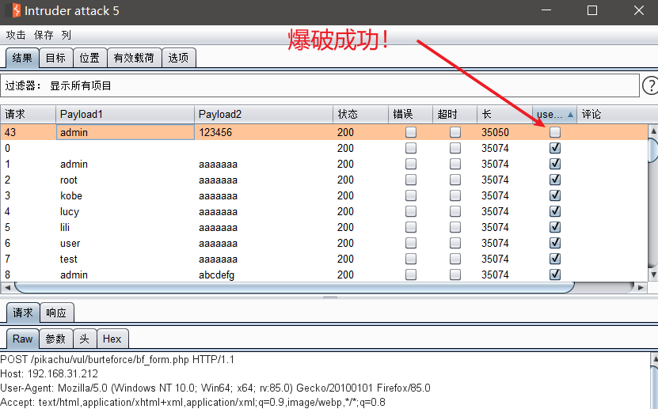Image resolution: width=658 pixels, height=409 pixels.
Task: Switch to the 有效载荷 tab
Action: coord(135,58)
